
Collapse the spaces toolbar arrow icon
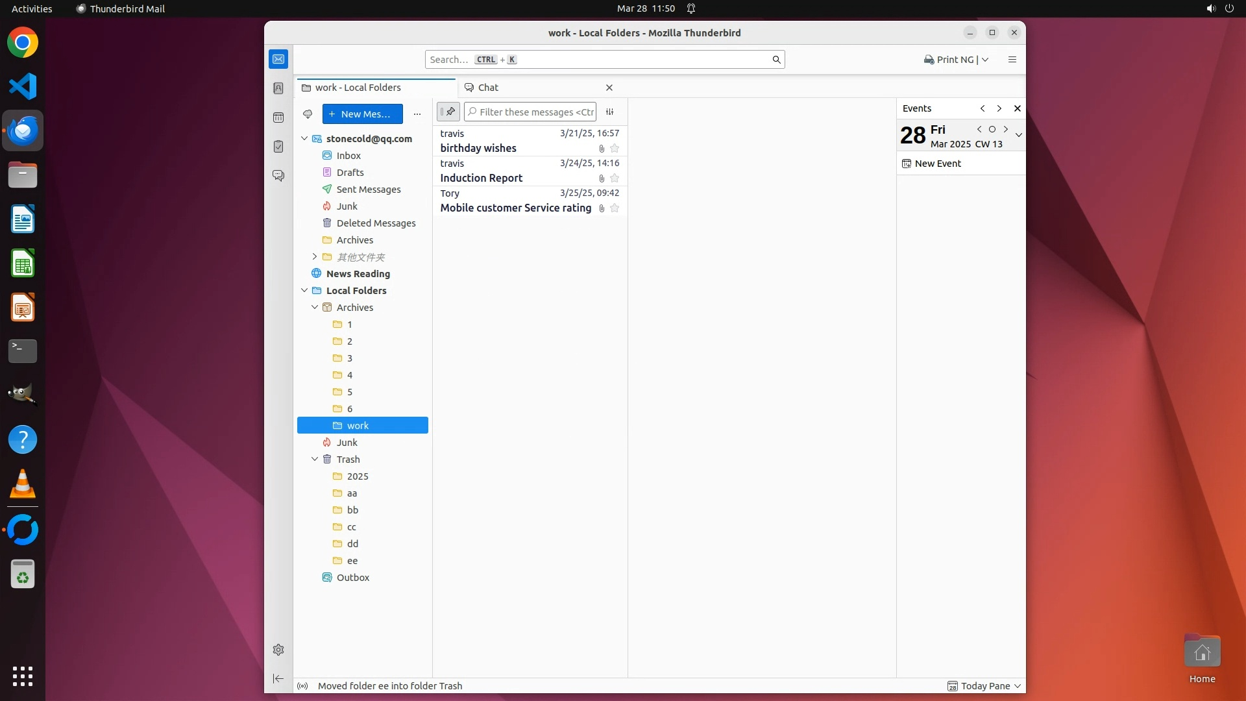tap(278, 678)
